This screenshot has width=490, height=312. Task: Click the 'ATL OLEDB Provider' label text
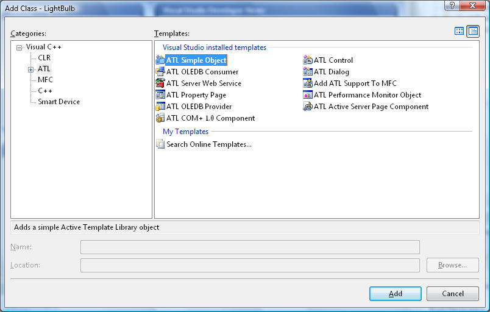[199, 106]
